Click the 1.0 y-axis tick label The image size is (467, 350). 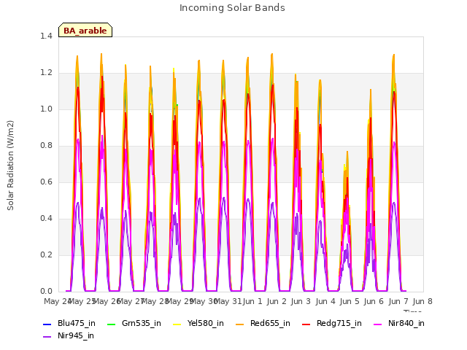46,109
